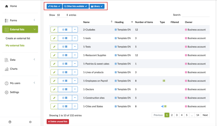View forms count for 1-tools

[x=65, y=38]
